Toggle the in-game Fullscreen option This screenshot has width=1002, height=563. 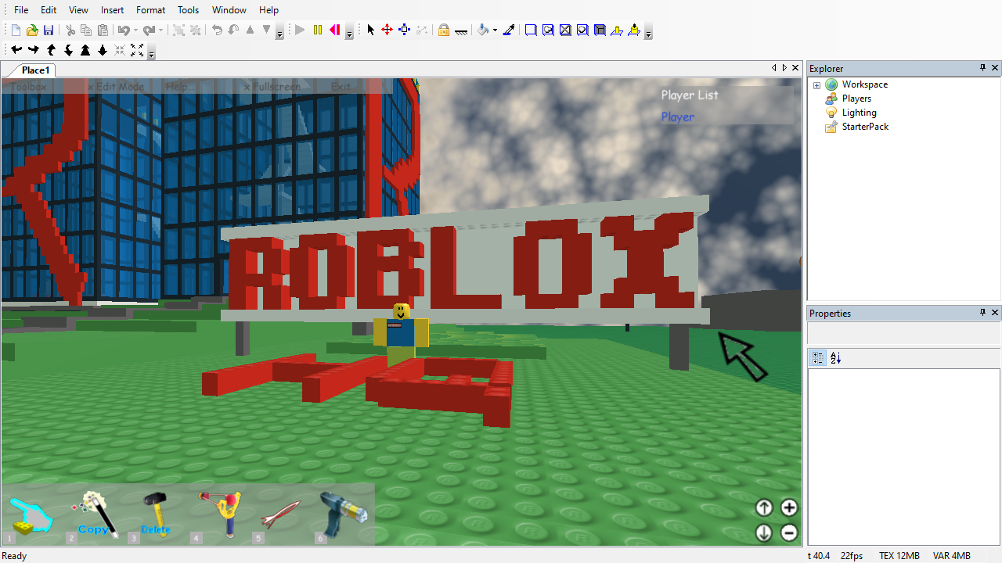tap(273, 87)
